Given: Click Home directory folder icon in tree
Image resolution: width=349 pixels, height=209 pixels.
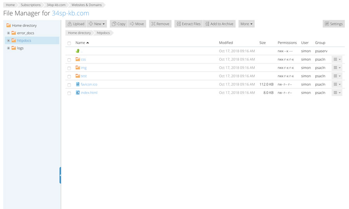Looking at the screenshot, I should [9, 25].
